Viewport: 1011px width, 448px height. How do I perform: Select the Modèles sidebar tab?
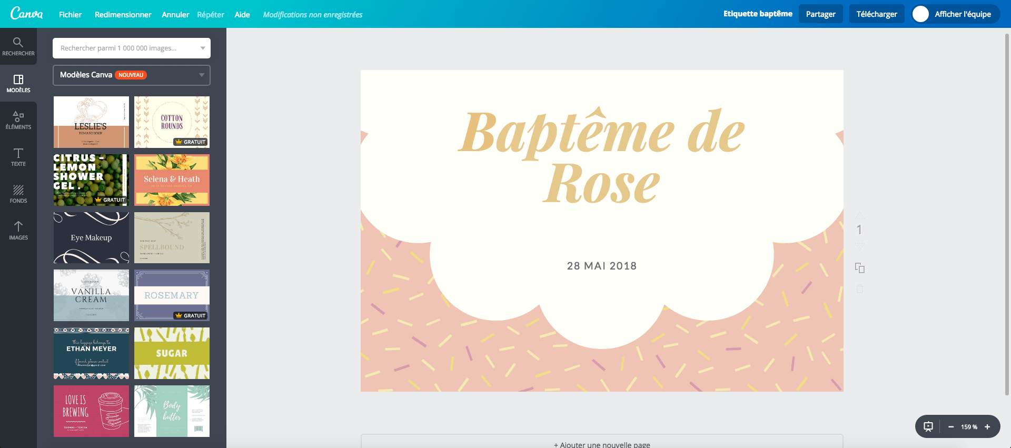(x=18, y=83)
